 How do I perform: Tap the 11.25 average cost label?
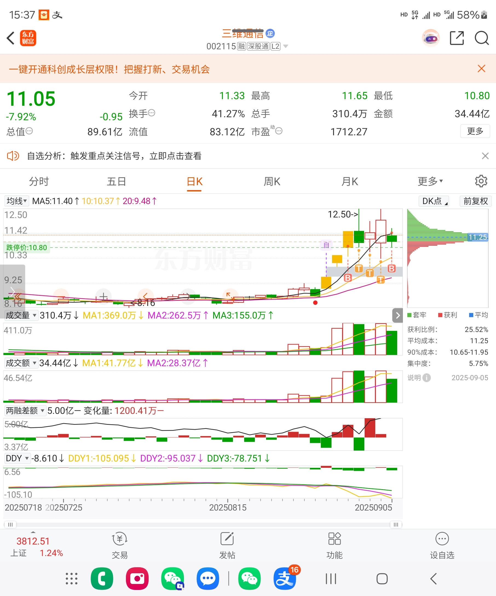pos(478,237)
